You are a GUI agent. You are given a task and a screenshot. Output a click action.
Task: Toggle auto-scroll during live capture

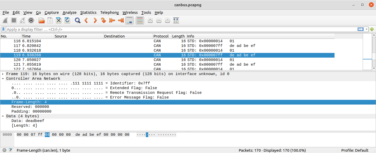click(x=130, y=20)
